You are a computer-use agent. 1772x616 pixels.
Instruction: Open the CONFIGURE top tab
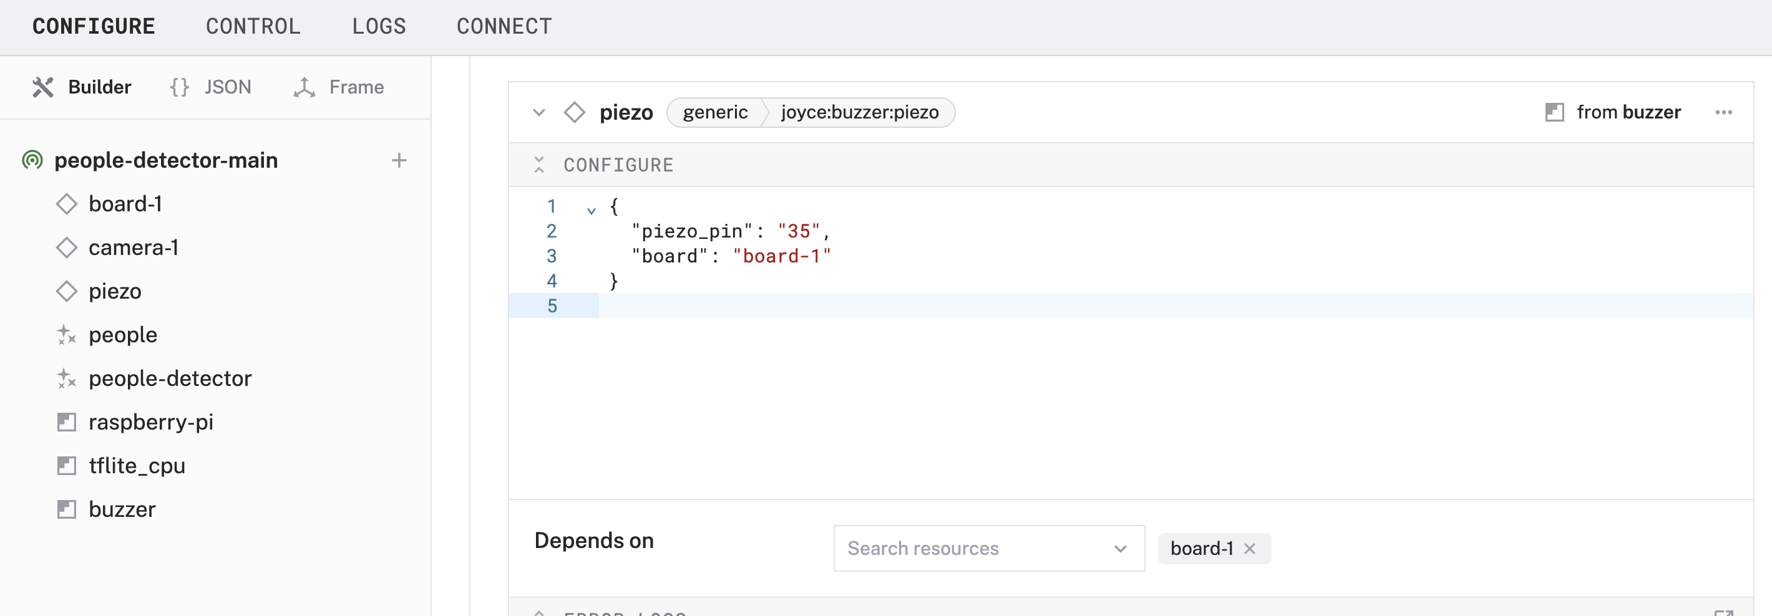[x=94, y=26]
